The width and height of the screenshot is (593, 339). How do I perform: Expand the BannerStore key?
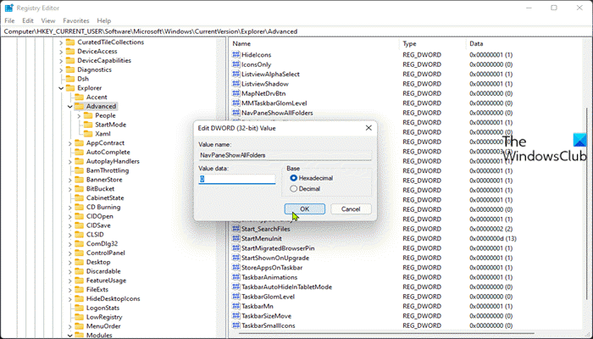(70, 180)
